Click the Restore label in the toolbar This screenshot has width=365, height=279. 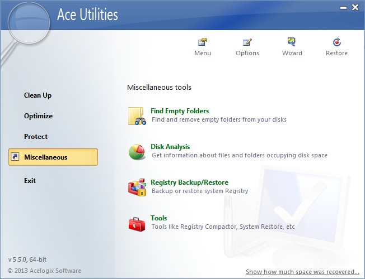(x=336, y=53)
